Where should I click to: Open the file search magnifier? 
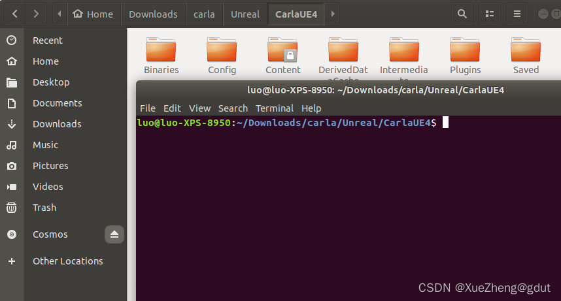point(462,14)
